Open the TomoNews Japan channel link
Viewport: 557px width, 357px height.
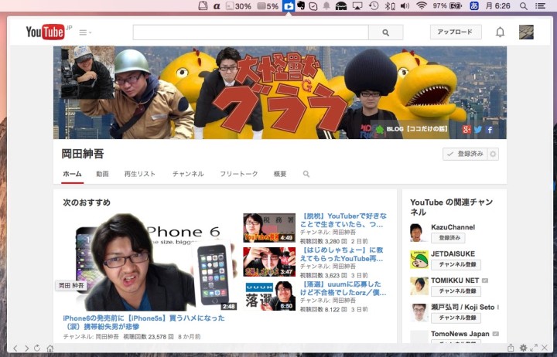[460, 334]
